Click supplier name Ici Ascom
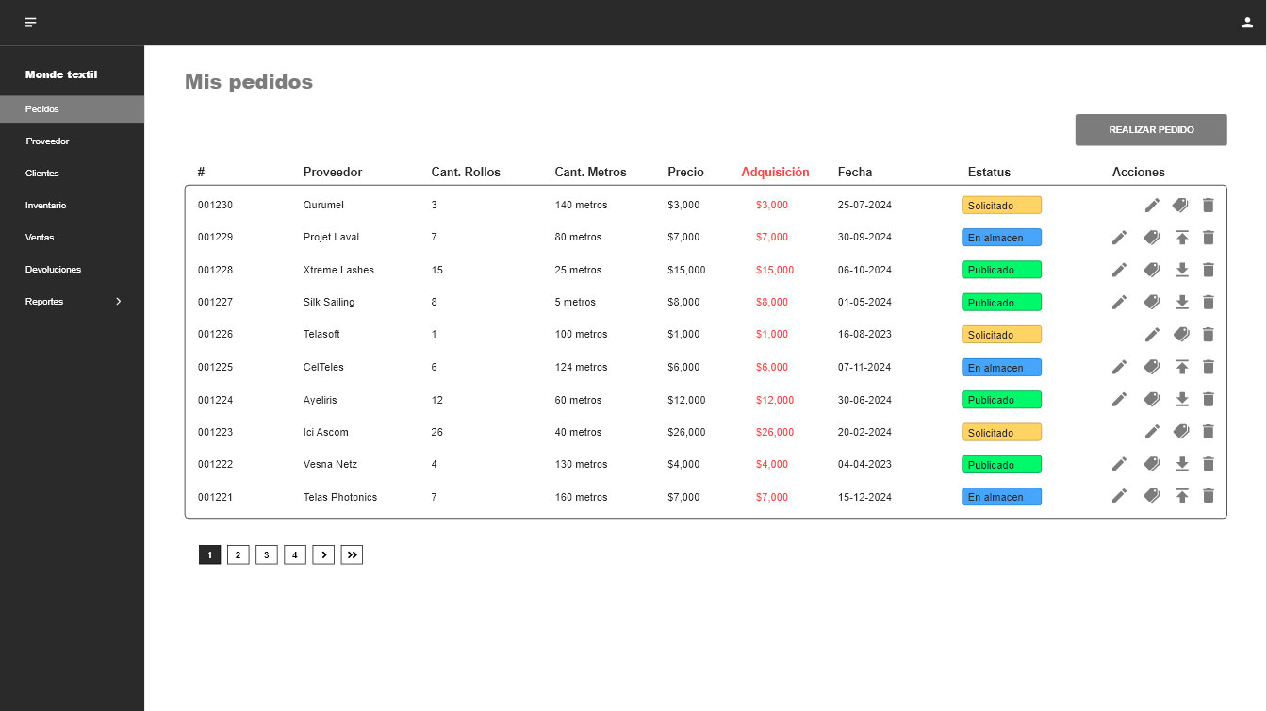 326,432
